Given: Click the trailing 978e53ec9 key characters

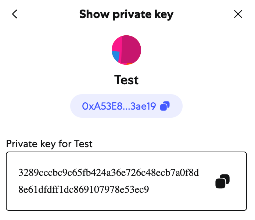Looking at the screenshot, I should [x=123, y=189].
